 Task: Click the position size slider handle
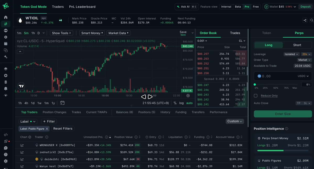255,84
